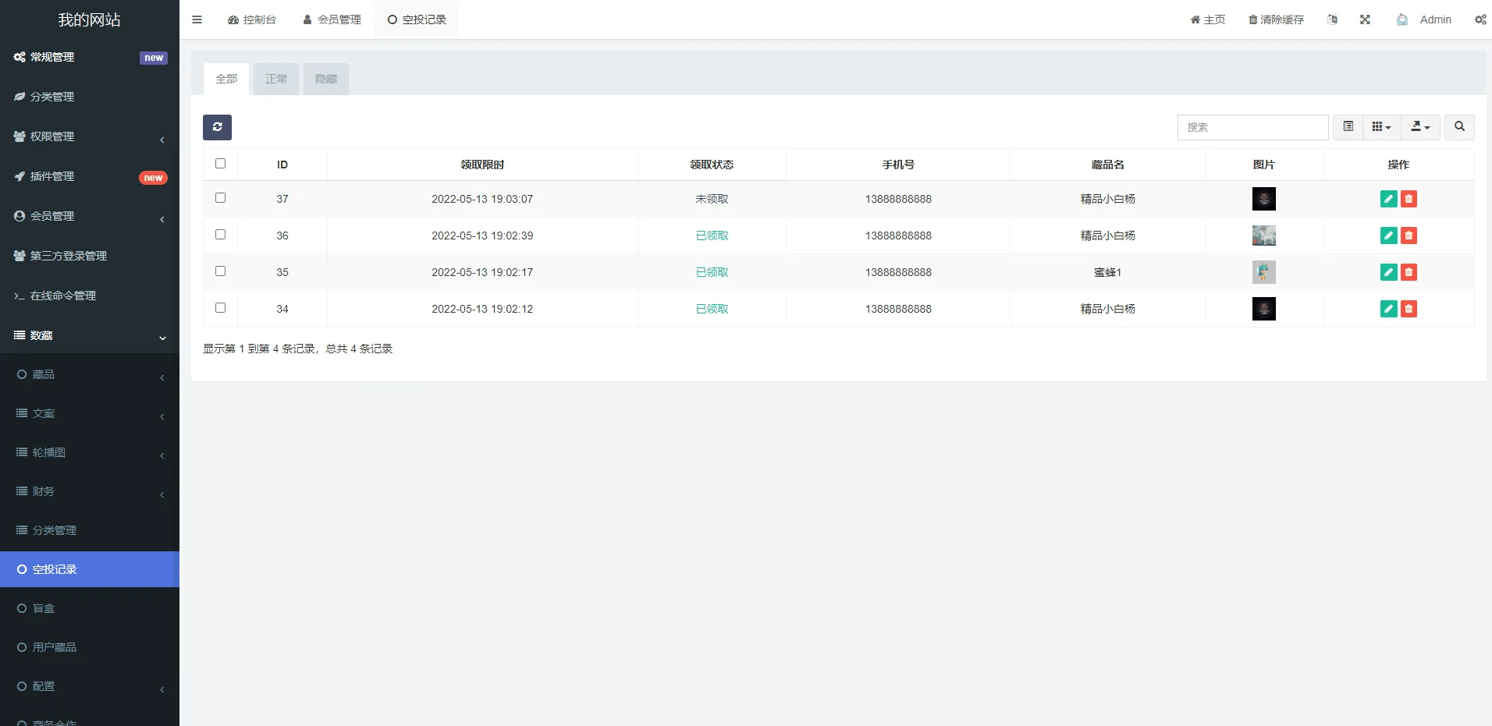Toggle the table card view icon
This screenshot has width=1492, height=726.
1348,127
